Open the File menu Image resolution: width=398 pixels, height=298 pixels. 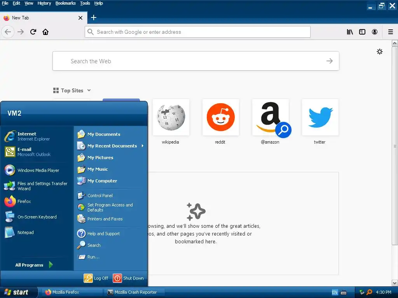point(5,3)
